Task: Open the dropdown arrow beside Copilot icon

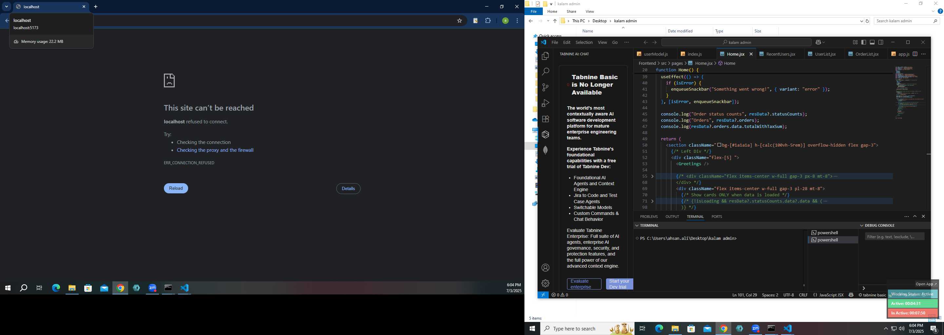Action: click(824, 43)
